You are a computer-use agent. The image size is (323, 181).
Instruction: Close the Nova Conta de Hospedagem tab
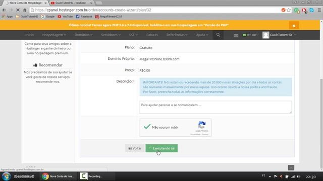click(45, 3)
